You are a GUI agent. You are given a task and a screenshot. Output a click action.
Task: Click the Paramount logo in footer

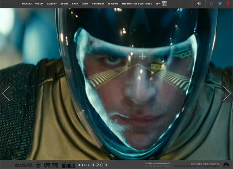coord(226,165)
